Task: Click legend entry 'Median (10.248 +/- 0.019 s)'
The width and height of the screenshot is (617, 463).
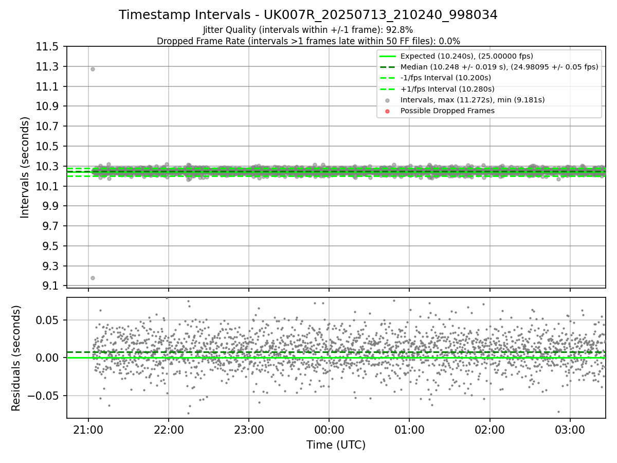Action: pyautogui.click(x=499, y=67)
